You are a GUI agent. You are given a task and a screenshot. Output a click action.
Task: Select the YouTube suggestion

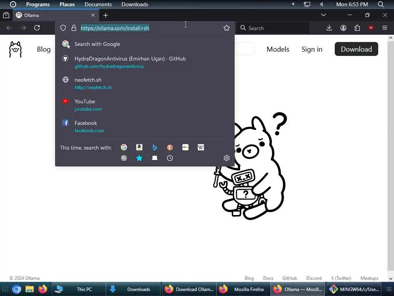click(x=145, y=105)
